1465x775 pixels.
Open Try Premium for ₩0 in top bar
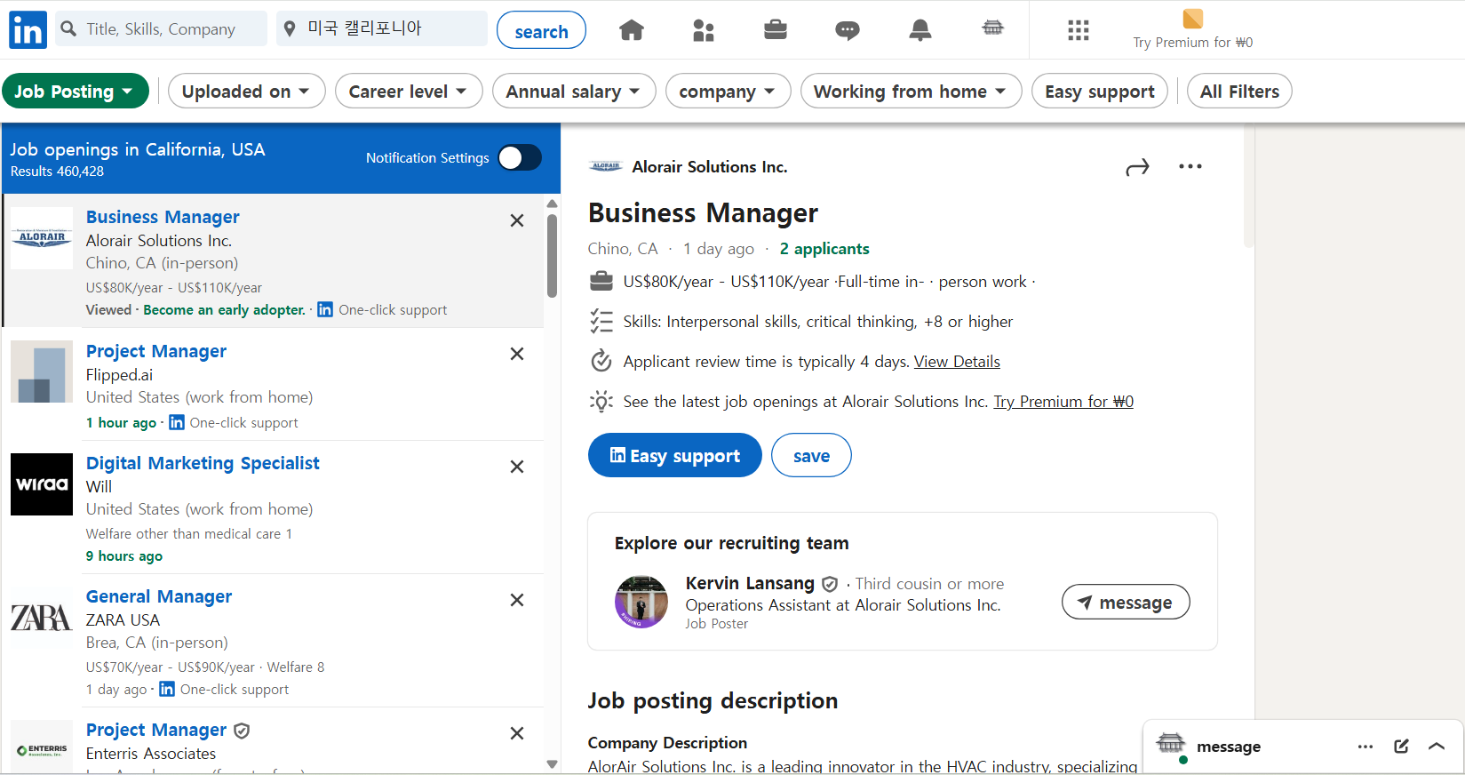1193,42
